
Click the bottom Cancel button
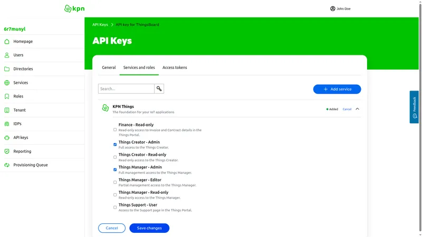coord(112,228)
